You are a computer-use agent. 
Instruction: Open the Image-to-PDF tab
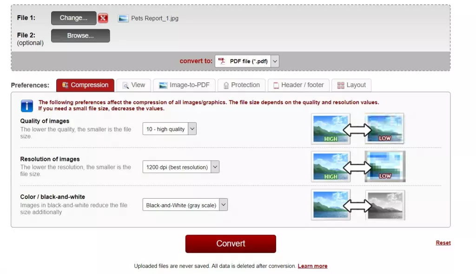click(x=184, y=85)
